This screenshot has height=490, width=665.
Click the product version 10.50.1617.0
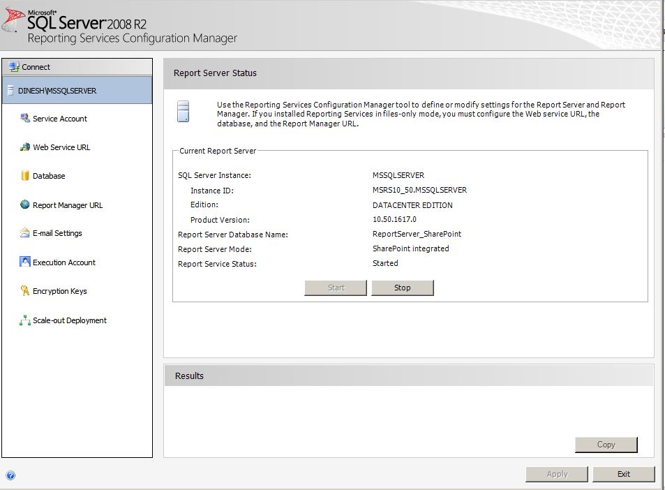coord(394,219)
